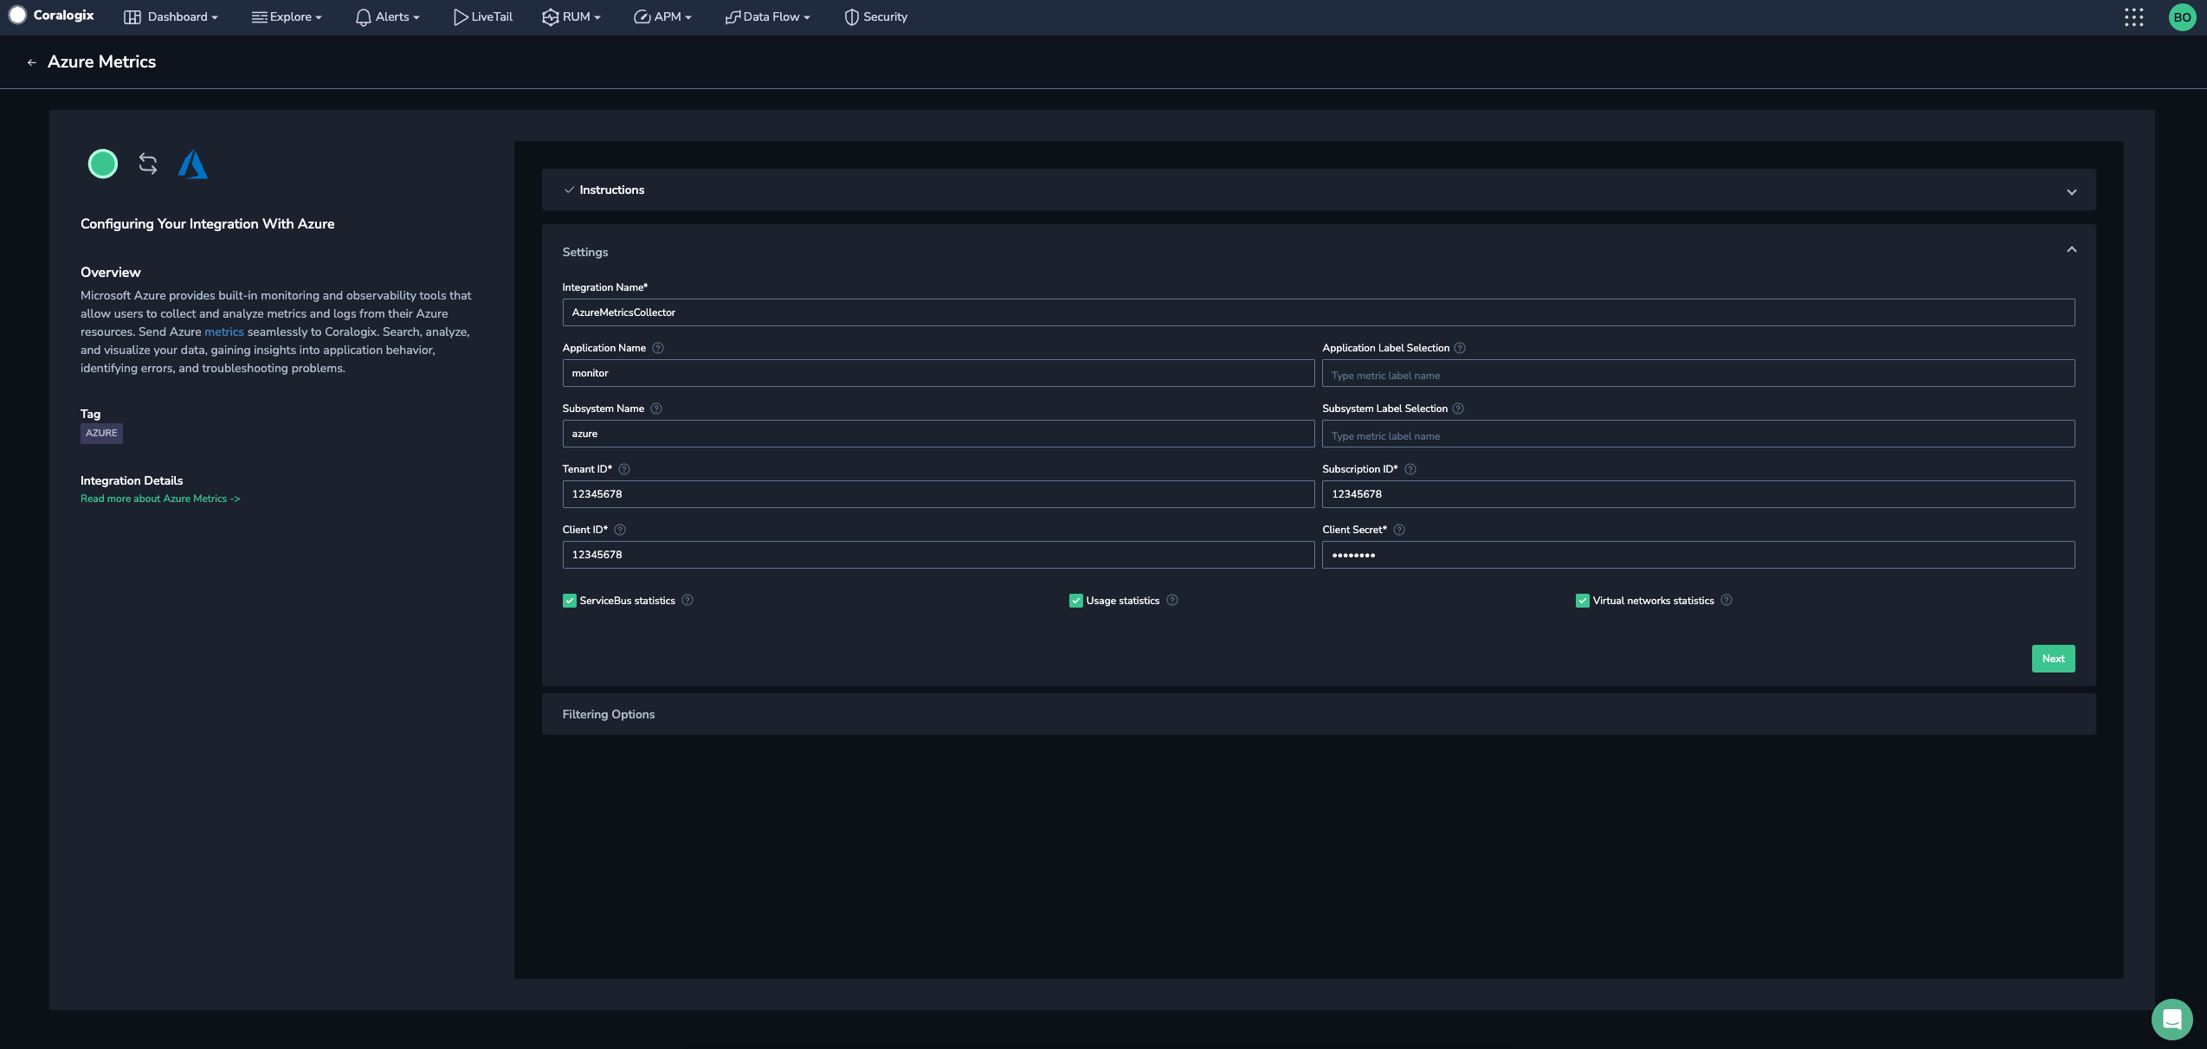Show help for Client ID

pyautogui.click(x=620, y=530)
